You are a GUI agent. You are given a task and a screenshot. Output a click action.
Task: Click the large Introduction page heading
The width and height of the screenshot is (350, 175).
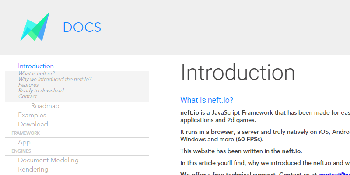(238, 73)
